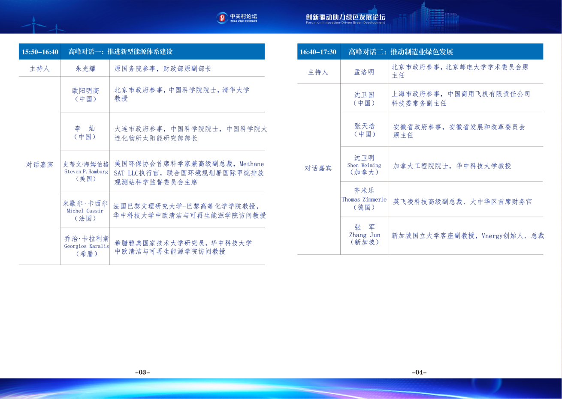
Task: Click the host name 朱光耀
Action: pos(85,68)
